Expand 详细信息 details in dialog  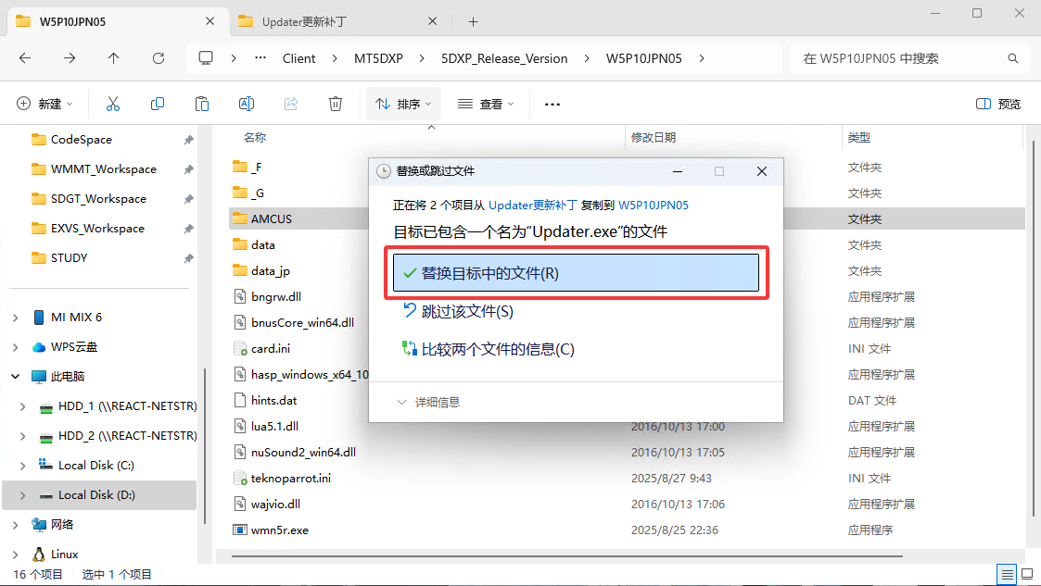[x=428, y=402]
